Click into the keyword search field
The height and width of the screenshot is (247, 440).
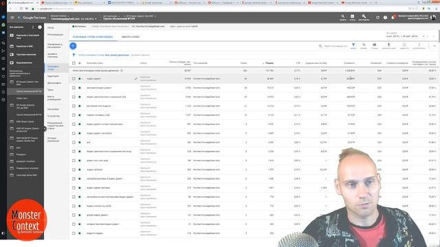point(335,46)
